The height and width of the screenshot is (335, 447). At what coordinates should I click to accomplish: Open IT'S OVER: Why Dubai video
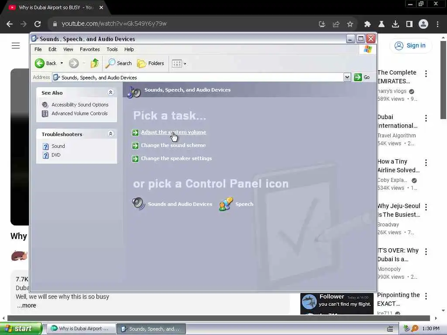click(398, 255)
